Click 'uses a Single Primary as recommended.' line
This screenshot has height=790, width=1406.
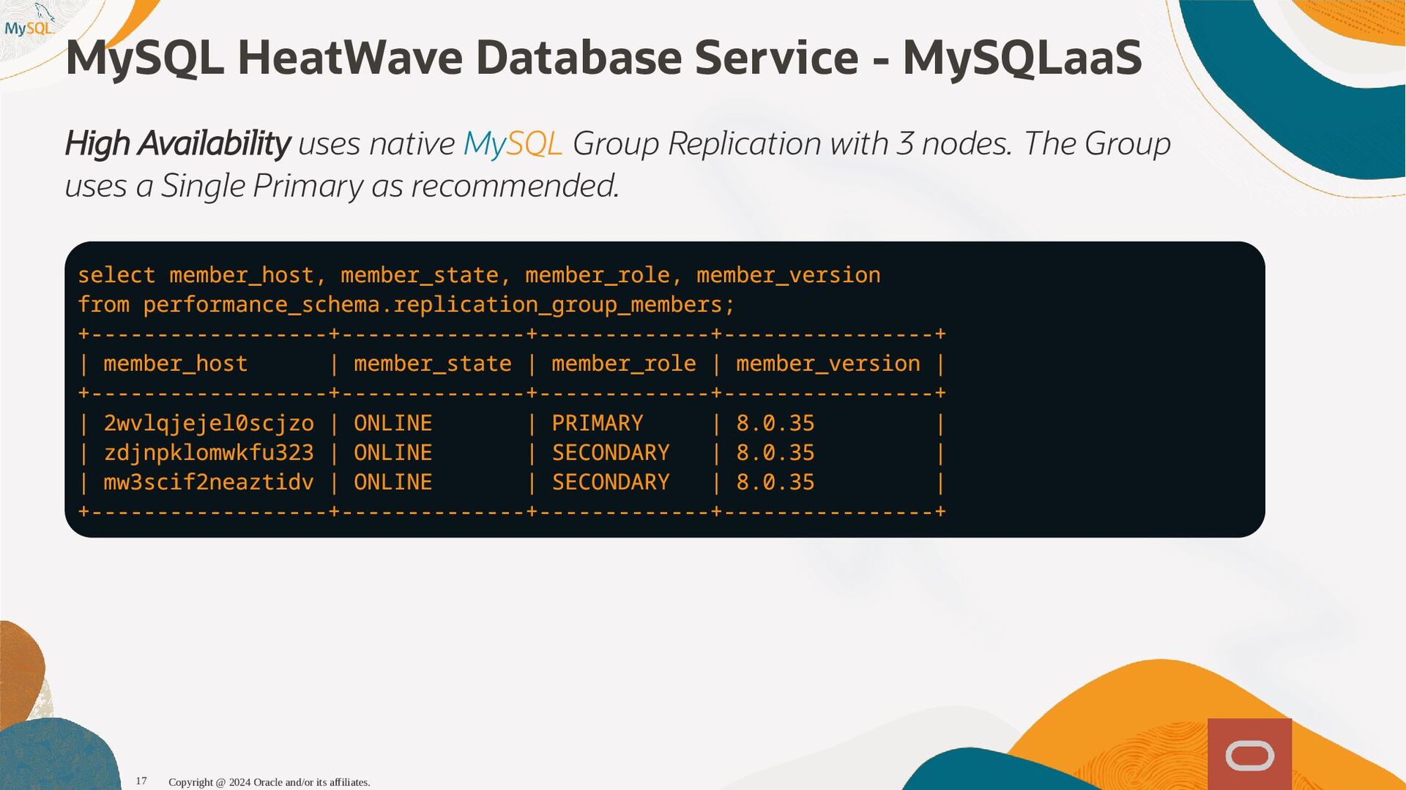pyautogui.click(x=342, y=186)
